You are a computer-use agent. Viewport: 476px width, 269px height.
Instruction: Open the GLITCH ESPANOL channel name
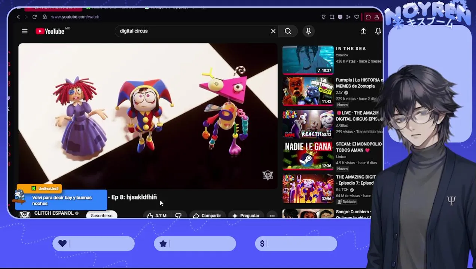click(x=54, y=213)
